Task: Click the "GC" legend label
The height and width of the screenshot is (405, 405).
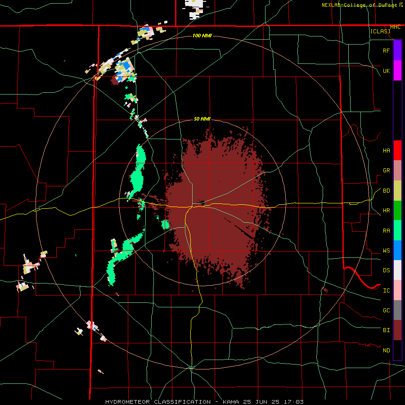Action: (x=387, y=310)
